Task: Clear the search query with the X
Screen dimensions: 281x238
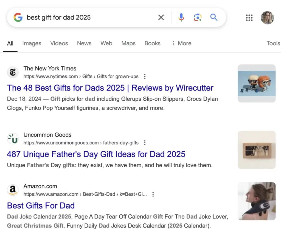Action: pos(161,17)
